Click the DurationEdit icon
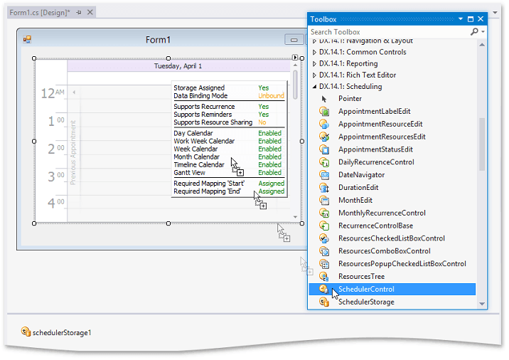Image resolution: width=509 pixels, height=360 pixels. (324, 188)
